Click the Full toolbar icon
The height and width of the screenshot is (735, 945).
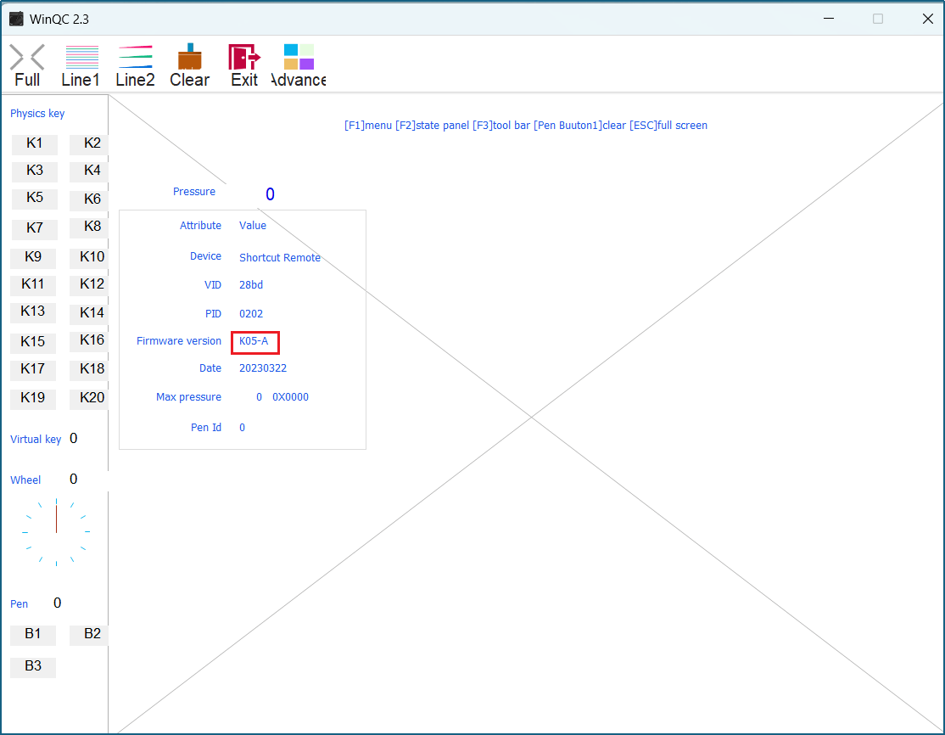pos(27,59)
